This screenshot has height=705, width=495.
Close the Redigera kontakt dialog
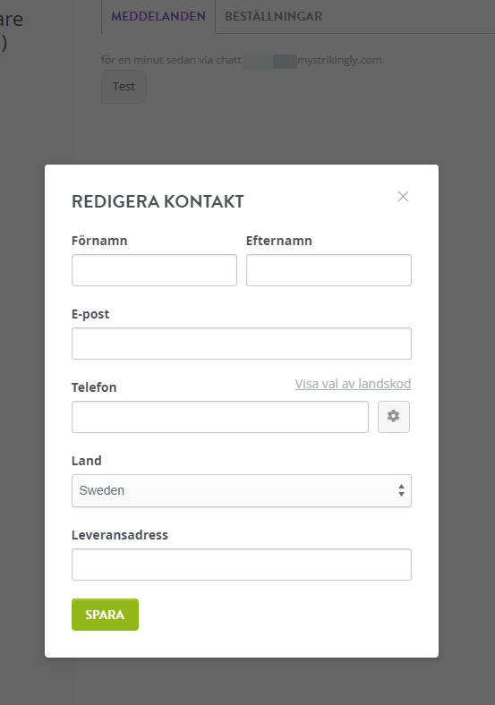pos(403,197)
